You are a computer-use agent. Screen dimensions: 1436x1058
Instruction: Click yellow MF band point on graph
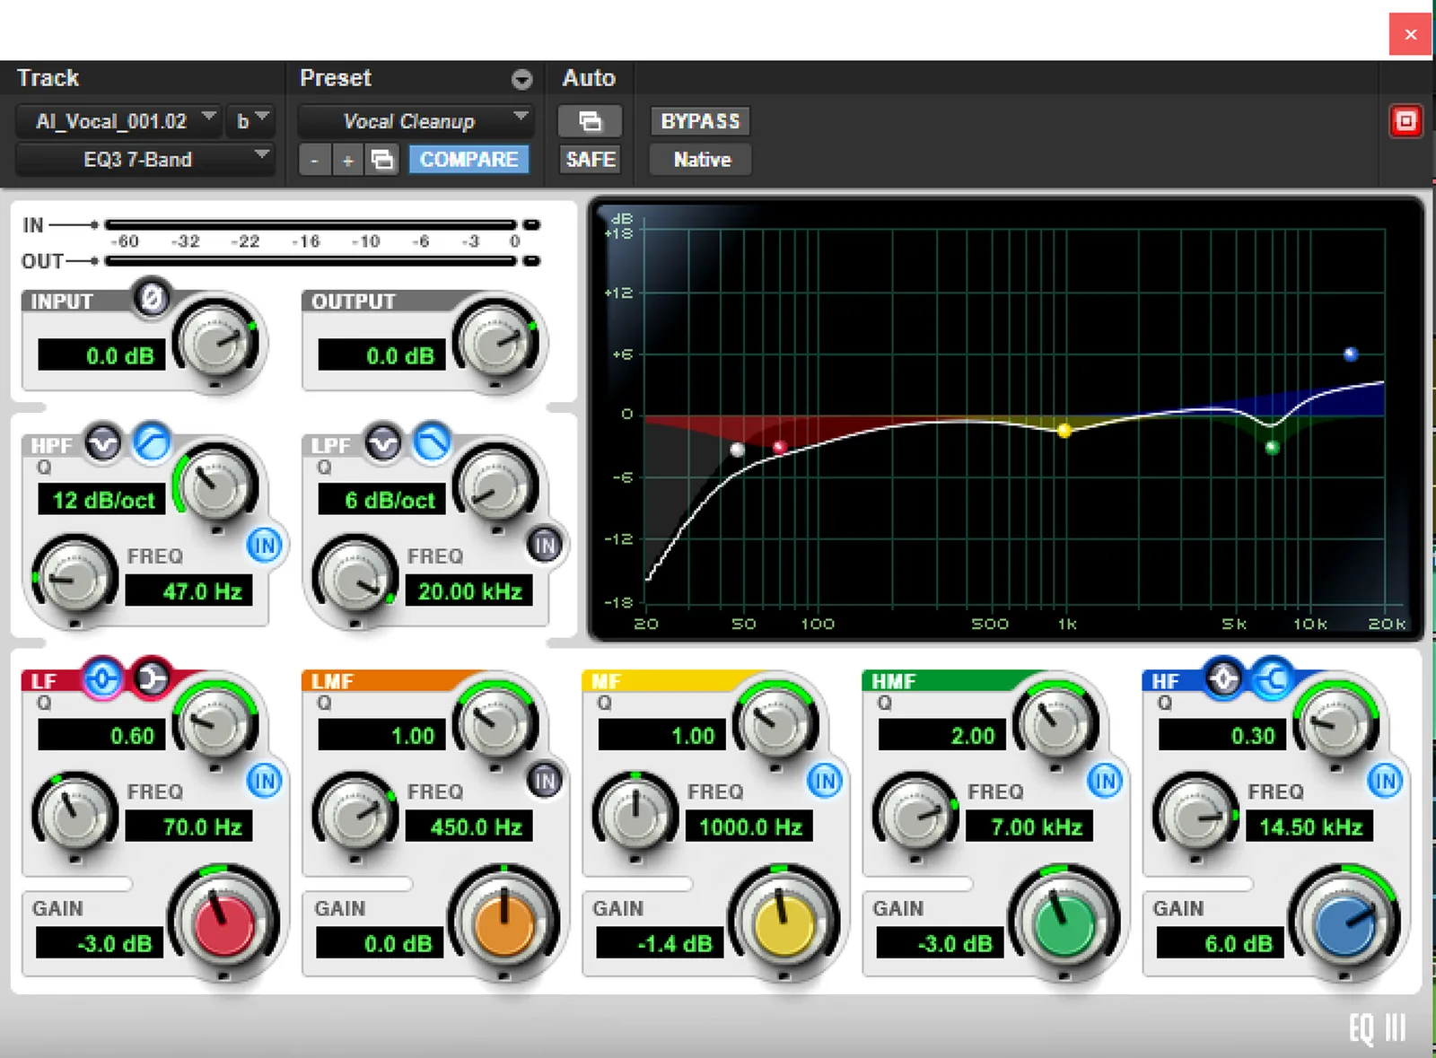coord(1064,431)
